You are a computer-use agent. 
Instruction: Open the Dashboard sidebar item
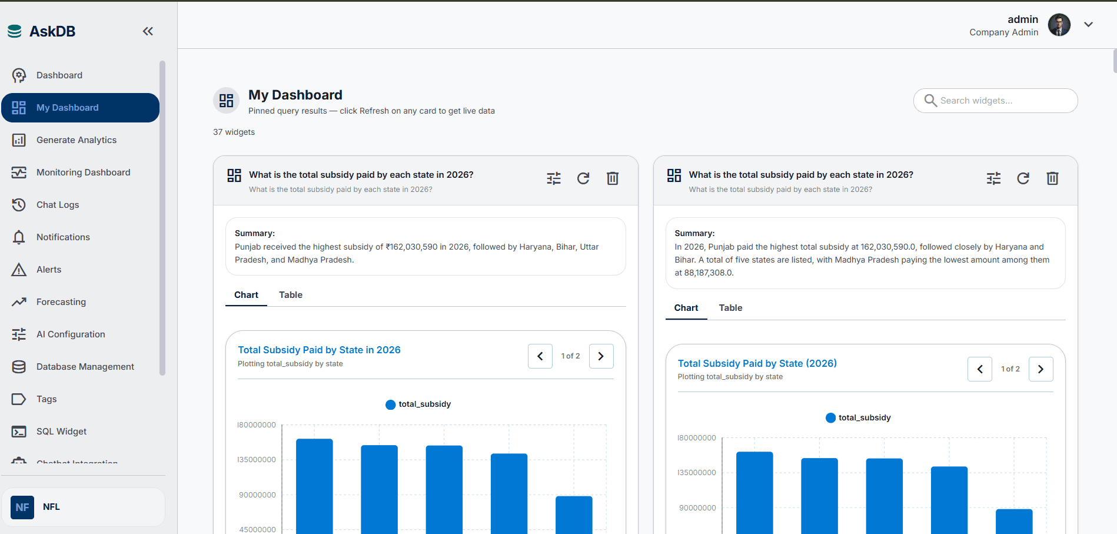[x=80, y=75]
